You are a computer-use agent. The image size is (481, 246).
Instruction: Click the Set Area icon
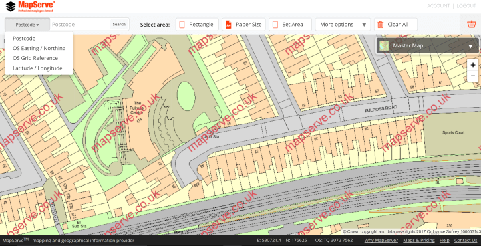[x=275, y=25]
